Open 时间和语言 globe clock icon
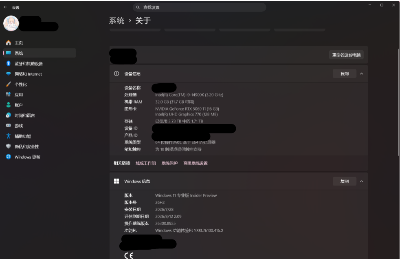This screenshot has height=259, width=400. point(9,115)
